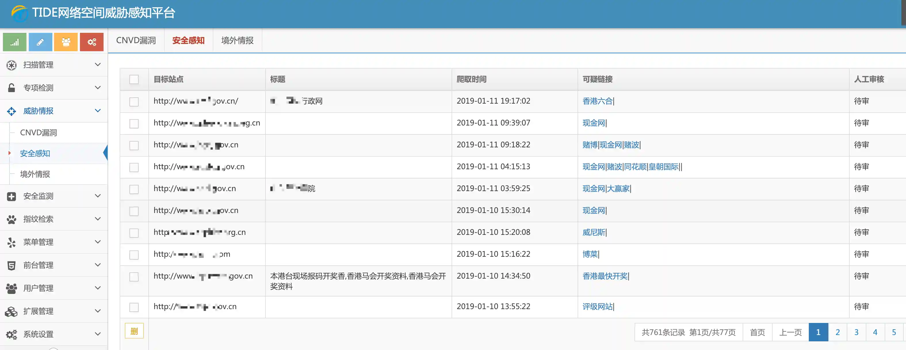Click the 指纹检索 paw print icon

[x=12, y=219]
